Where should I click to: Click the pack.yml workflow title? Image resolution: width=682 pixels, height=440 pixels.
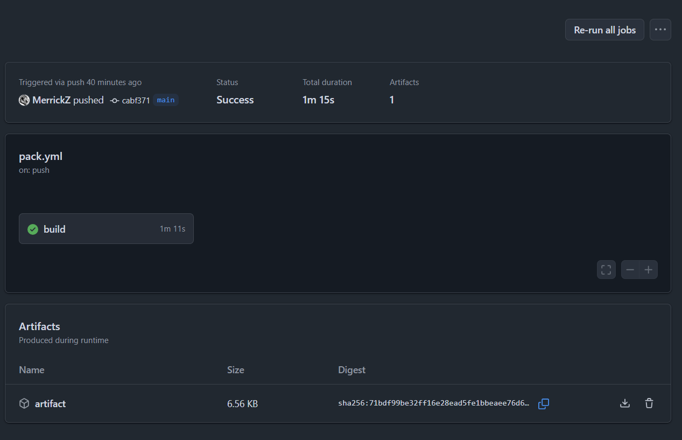point(41,157)
